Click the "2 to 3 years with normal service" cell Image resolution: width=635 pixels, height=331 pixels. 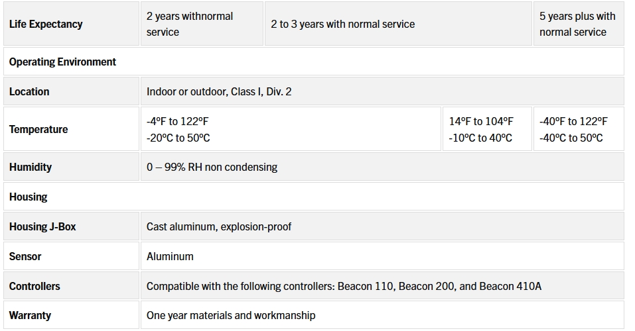click(x=342, y=24)
